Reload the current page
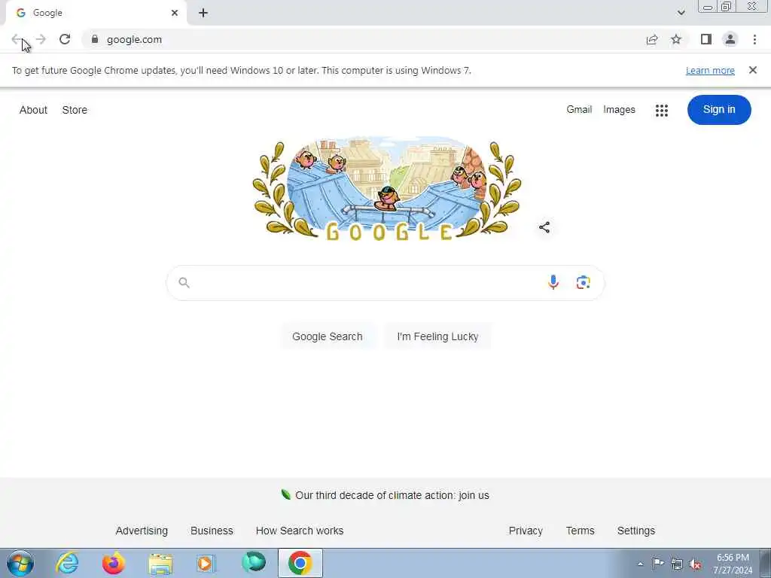Image resolution: width=771 pixels, height=578 pixels. tap(65, 39)
